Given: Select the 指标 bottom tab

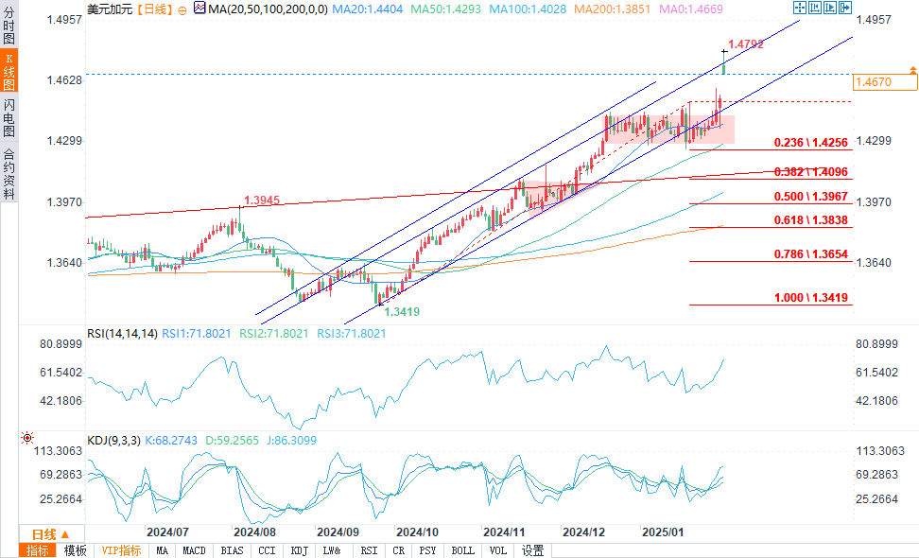Looking at the screenshot, I should pos(38,550).
